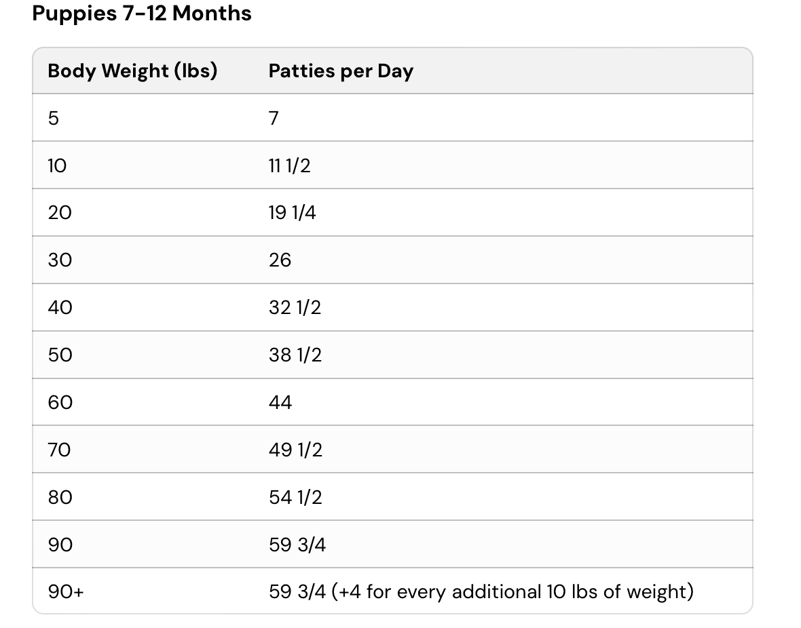Viewport: 801px width, 628px height.
Task: Select the "19 1/4" patties cell
Action: coord(293,213)
